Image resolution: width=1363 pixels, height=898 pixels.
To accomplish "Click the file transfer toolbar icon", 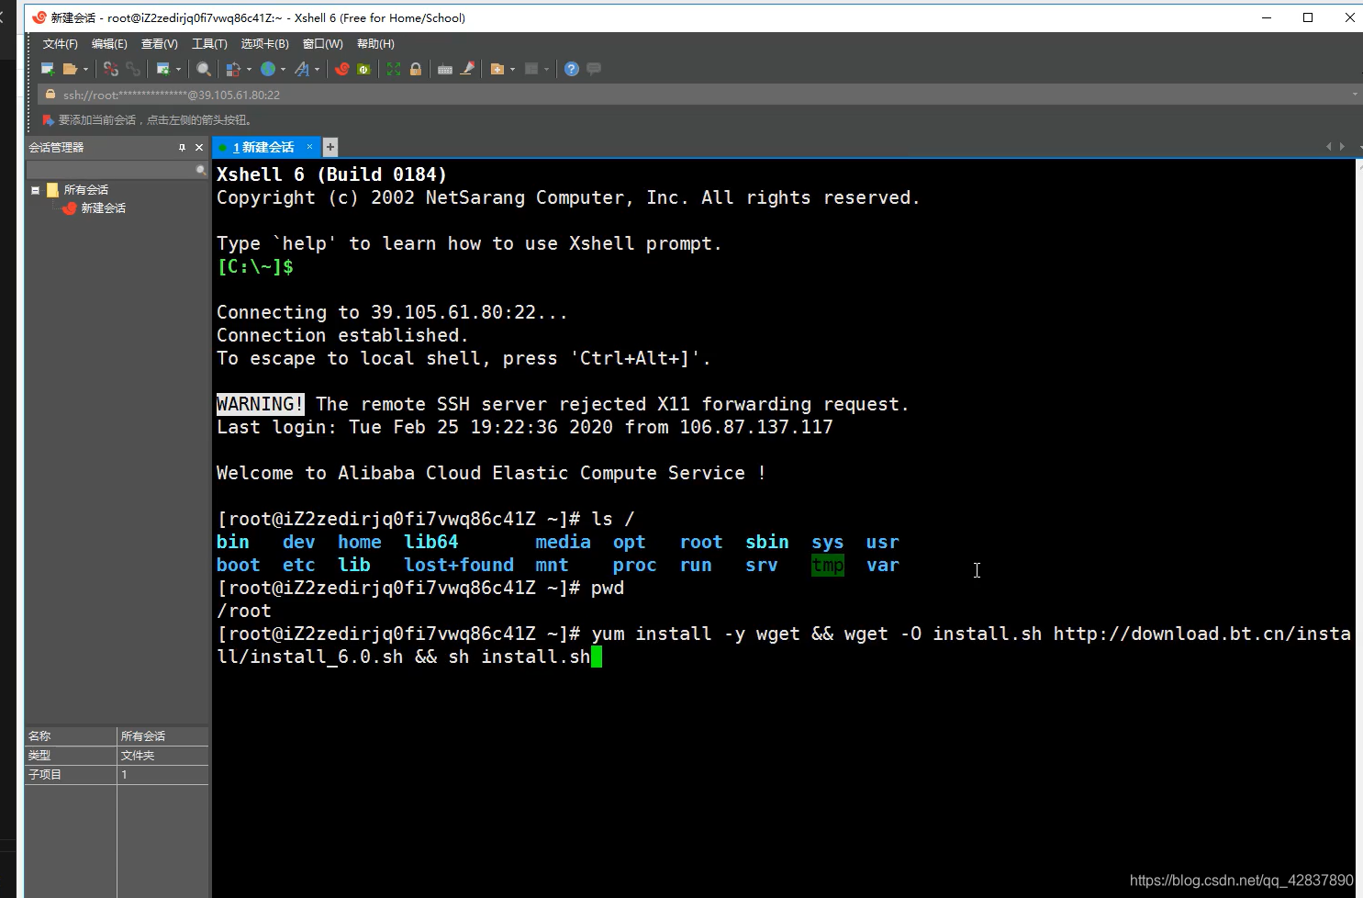I will tap(233, 69).
